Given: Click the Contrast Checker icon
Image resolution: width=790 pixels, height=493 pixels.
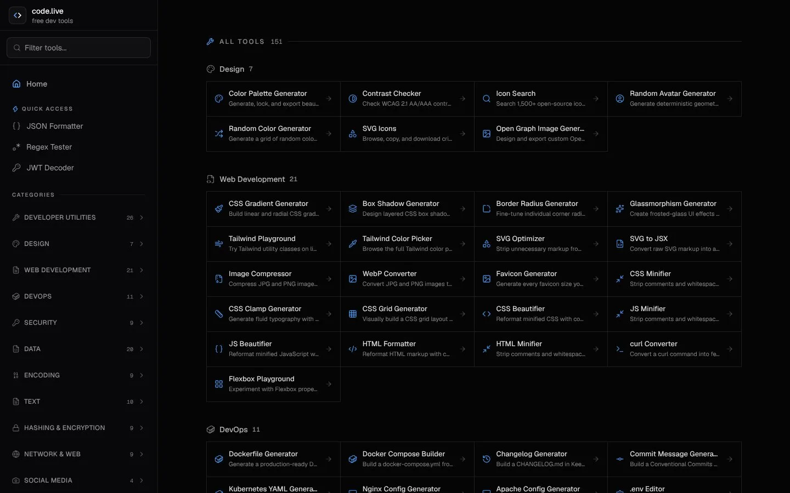Looking at the screenshot, I should (x=353, y=99).
